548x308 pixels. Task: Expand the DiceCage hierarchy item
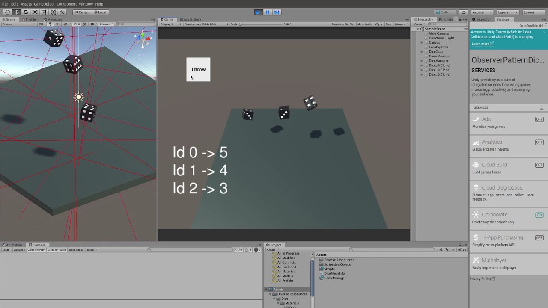coord(422,52)
